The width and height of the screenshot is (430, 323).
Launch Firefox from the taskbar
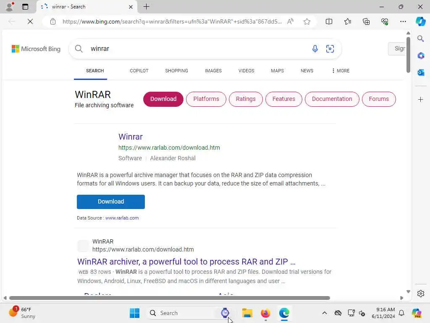pyautogui.click(x=265, y=313)
